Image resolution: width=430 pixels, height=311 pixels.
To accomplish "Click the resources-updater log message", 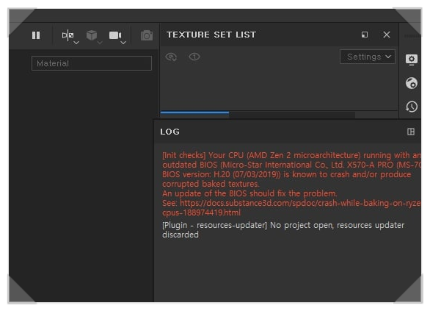I will (283, 229).
